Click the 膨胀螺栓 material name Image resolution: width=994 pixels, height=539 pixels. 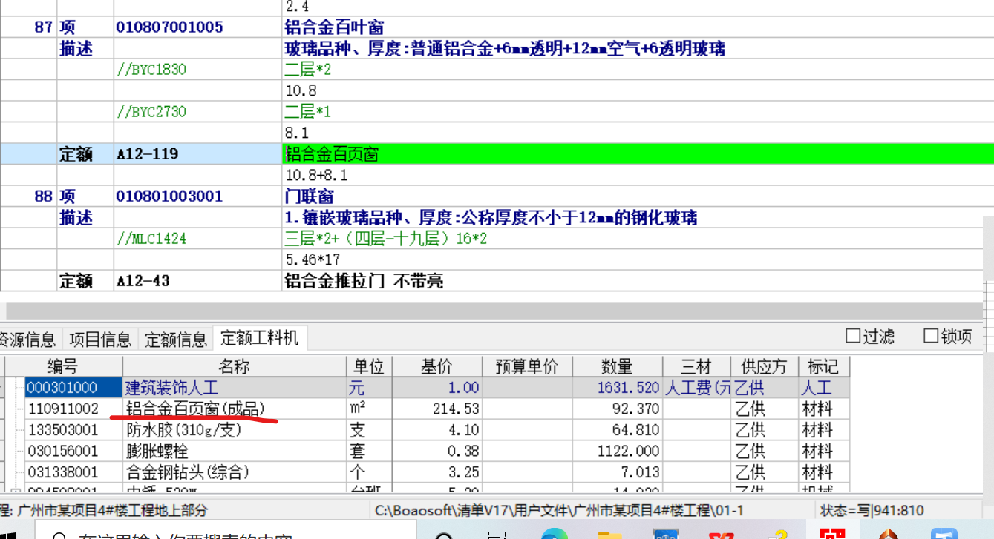[156, 451]
